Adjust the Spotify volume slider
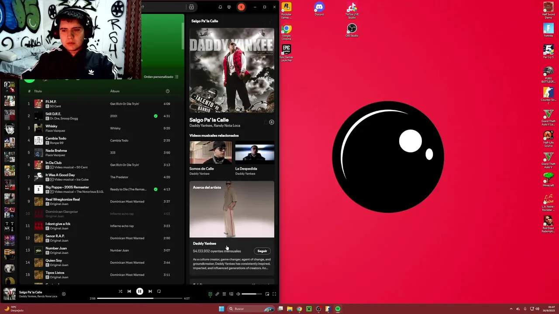 [252, 294]
